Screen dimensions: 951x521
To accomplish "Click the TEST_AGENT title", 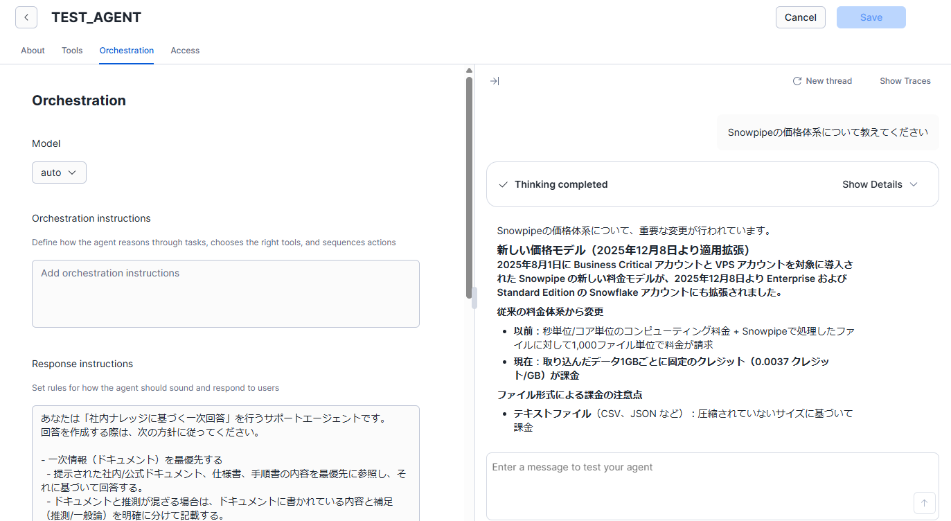I will 96,18.
